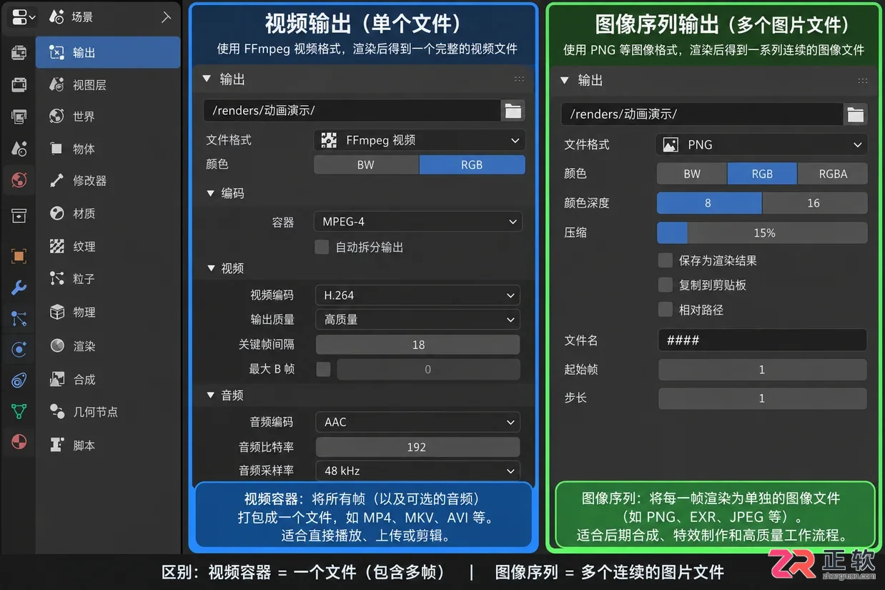Click the panel grip dots in image 输出 header
The width and height of the screenshot is (885, 590).
863,81
